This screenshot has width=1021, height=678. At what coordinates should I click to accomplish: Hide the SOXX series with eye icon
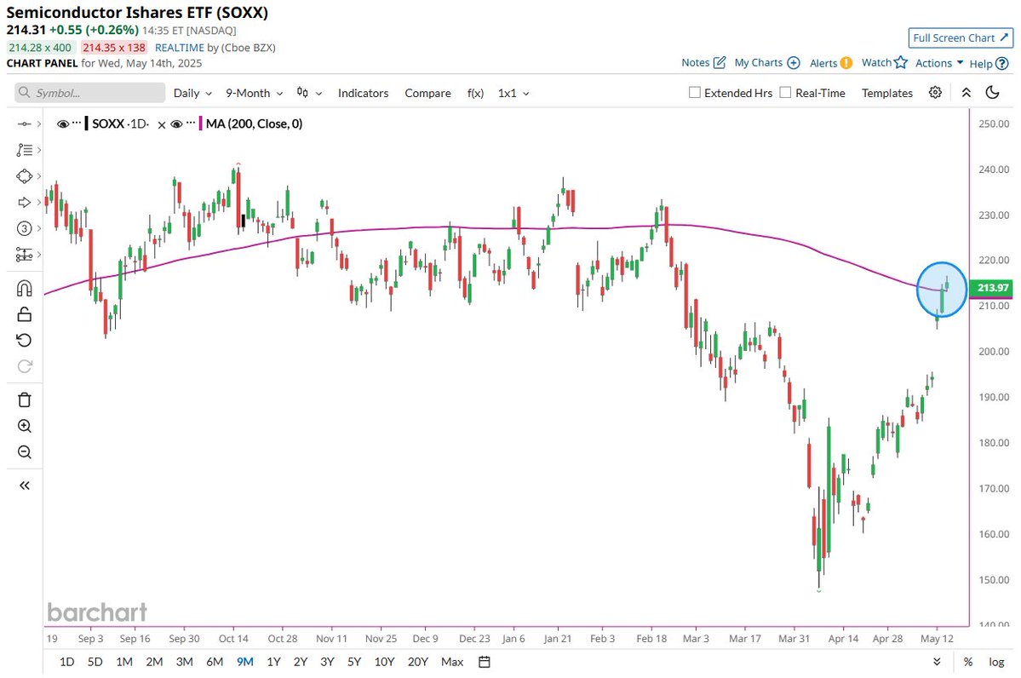pos(63,124)
